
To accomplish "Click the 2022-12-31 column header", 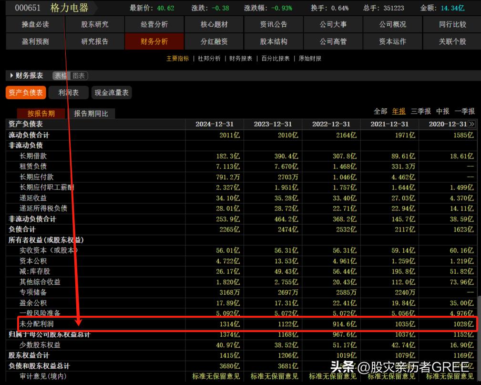I will click(331, 124).
